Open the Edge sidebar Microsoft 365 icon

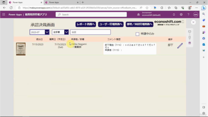tap(204, 38)
